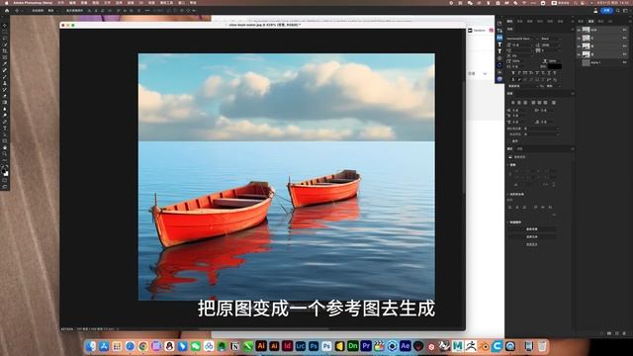Open Final Cut Pro from the Dock

tap(379, 346)
